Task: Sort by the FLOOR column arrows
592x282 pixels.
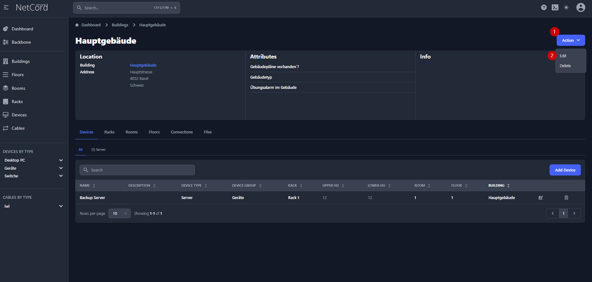Action: coord(466,186)
